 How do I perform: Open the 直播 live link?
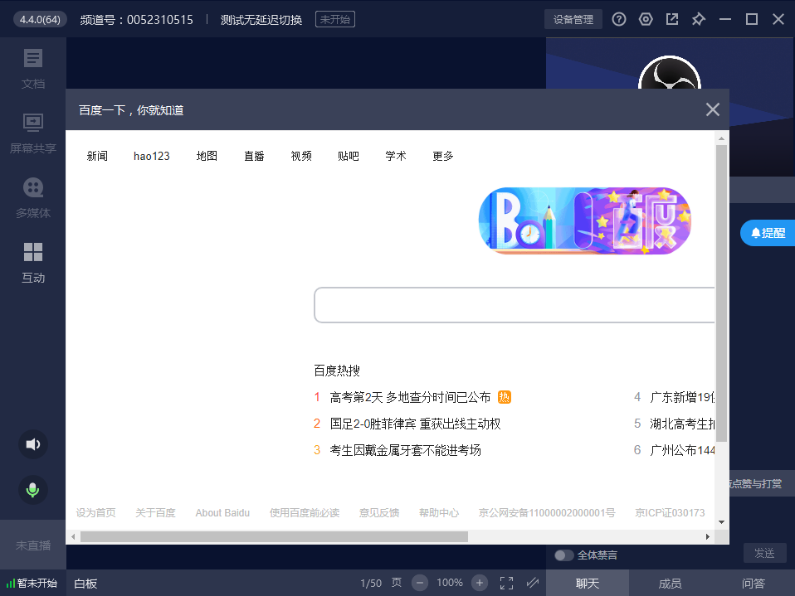tap(254, 156)
